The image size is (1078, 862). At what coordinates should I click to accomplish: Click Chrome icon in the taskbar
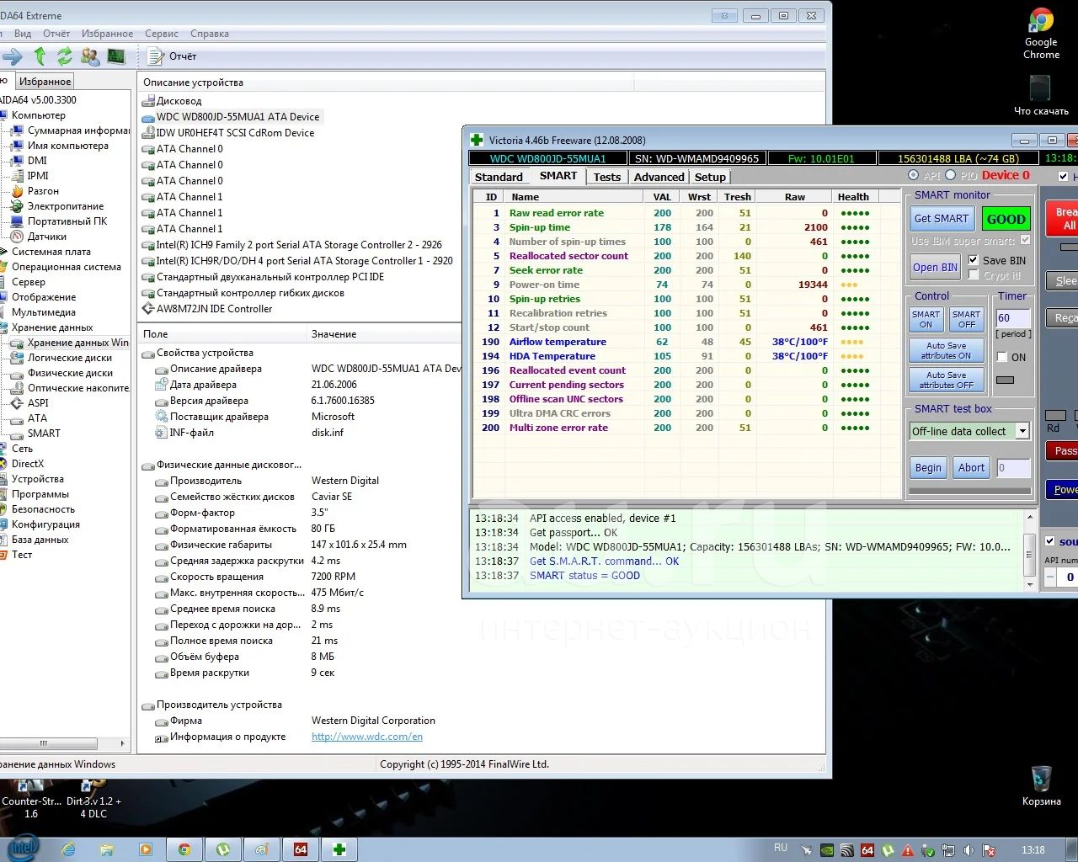pyautogui.click(x=184, y=849)
